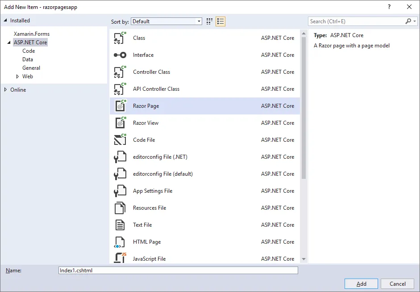Click "editorconfig File (default)" text
The height and width of the screenshot is (292, 420).
click(163, 174)
